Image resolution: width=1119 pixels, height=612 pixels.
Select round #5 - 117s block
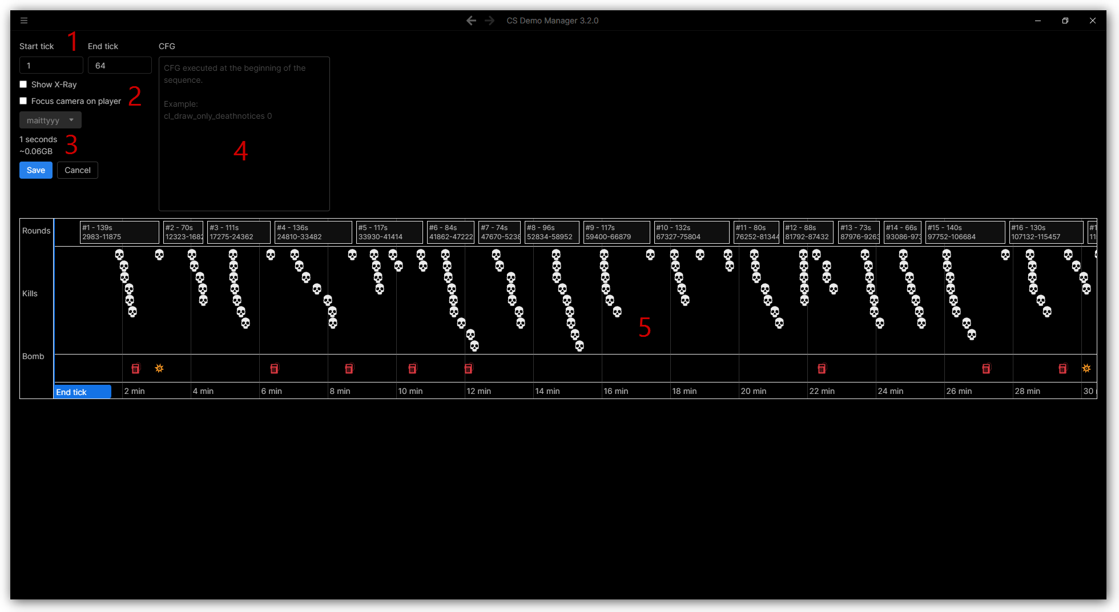tap(389, 232)
